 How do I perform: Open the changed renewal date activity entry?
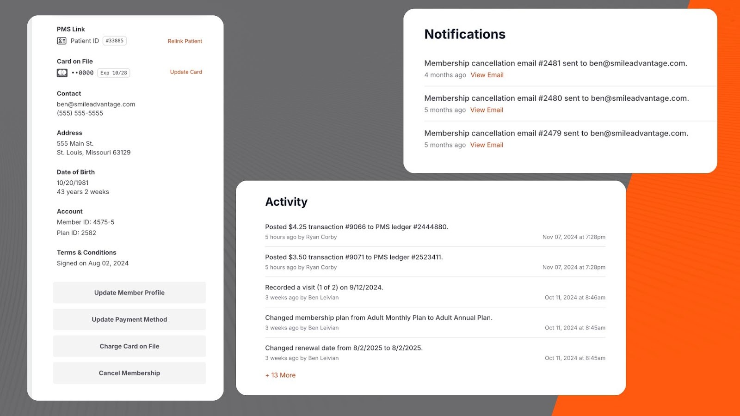coord(344,348)
